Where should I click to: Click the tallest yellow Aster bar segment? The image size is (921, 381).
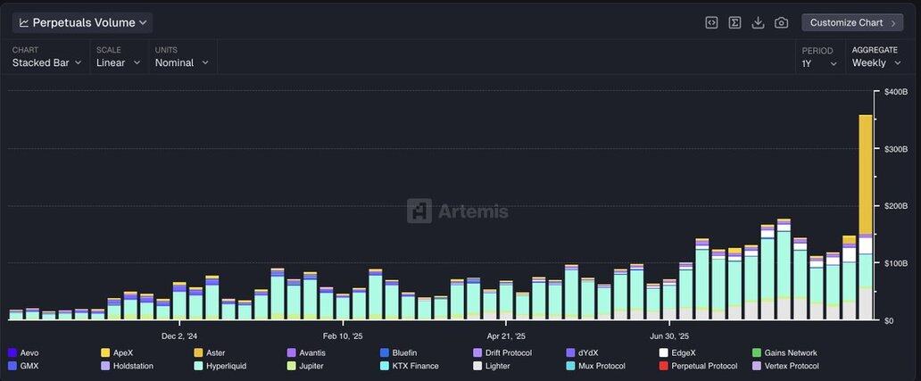(865, 174)
